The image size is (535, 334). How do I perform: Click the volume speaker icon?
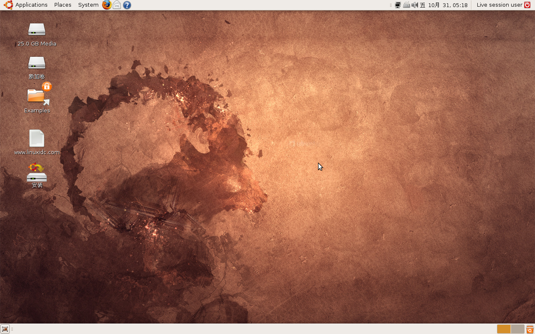[x=415, y=5]
